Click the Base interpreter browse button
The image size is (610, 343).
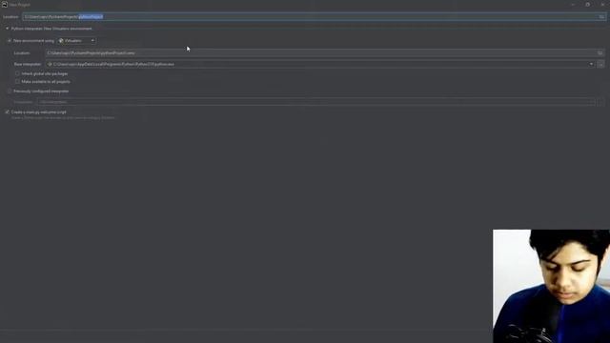[600, 64]
